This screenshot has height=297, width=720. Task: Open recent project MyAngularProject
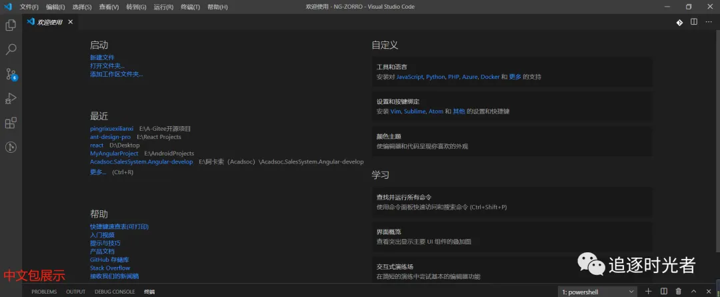pos(114,154)
